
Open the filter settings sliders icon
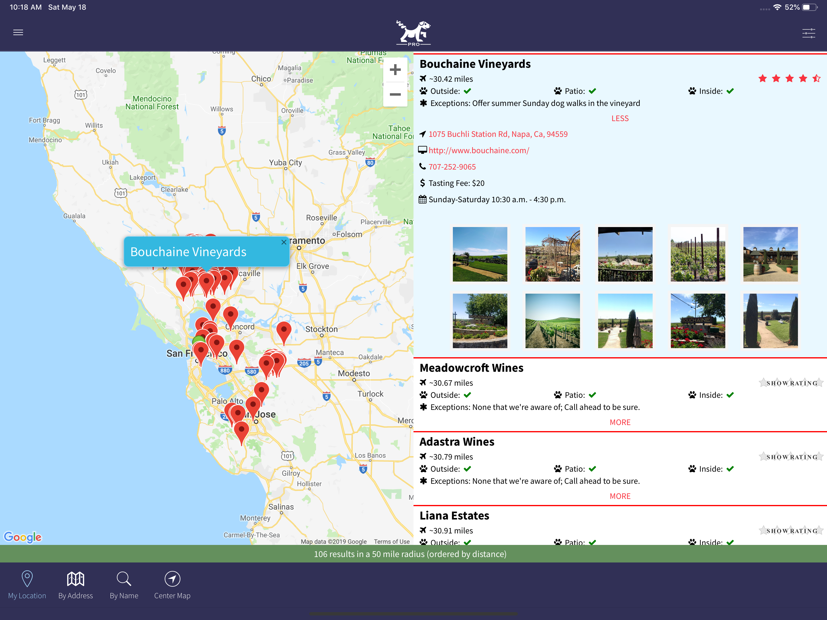tap(809, 33)
